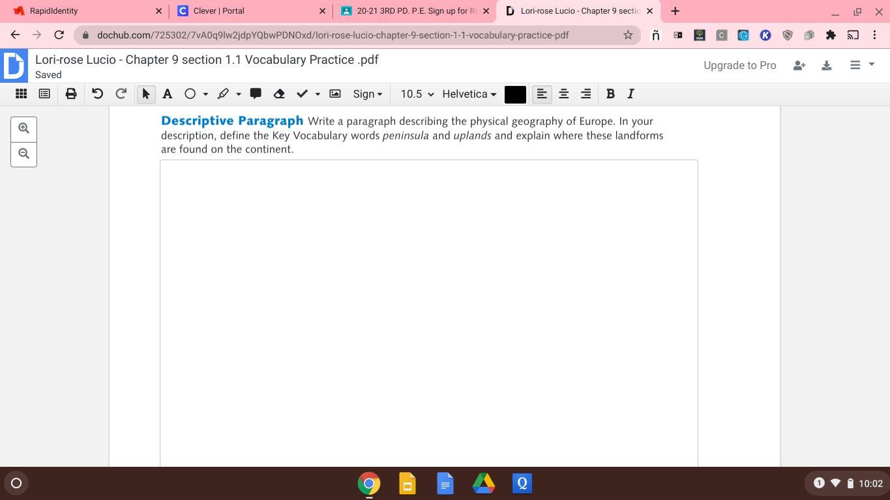Open Google Docs from the shelf
The image size is (890, 500).
pyautogui.click(x=445, y=484)
